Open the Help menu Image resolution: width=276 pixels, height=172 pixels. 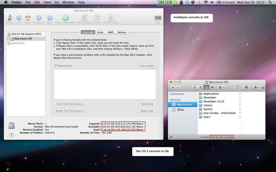click(81, 2)
